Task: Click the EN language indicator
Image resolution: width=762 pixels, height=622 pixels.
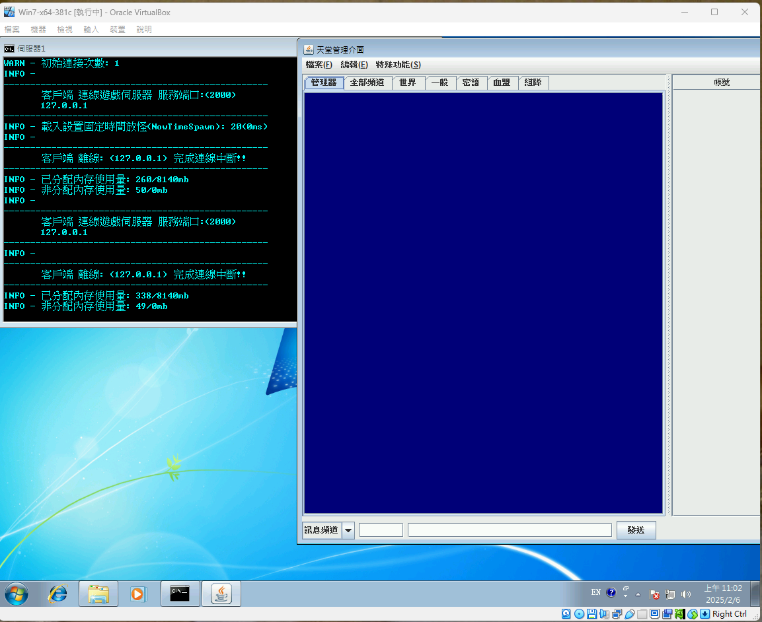Action: coord(596,592)
